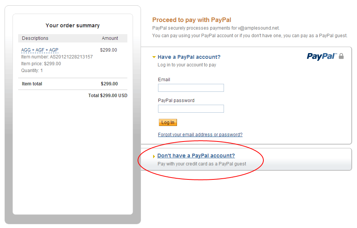Click into the Email input field
This screenshot has height=228, width=357.
click(191, 88)
